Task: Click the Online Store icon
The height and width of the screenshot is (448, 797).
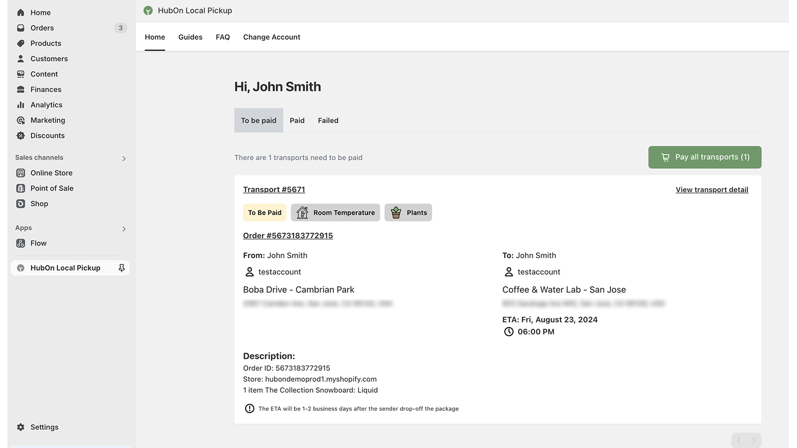Action: (20, 173)
